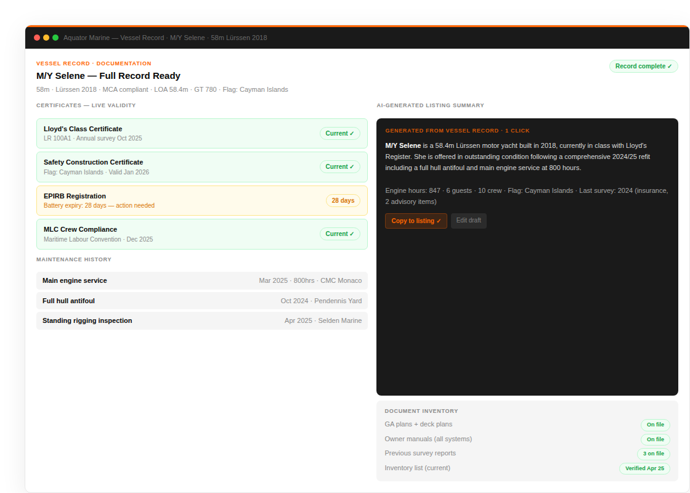
Task: Click the yellow minimize window dot
Action: pyautogui.click(x=46, y=38)
